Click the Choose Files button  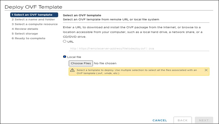point(81,63)
